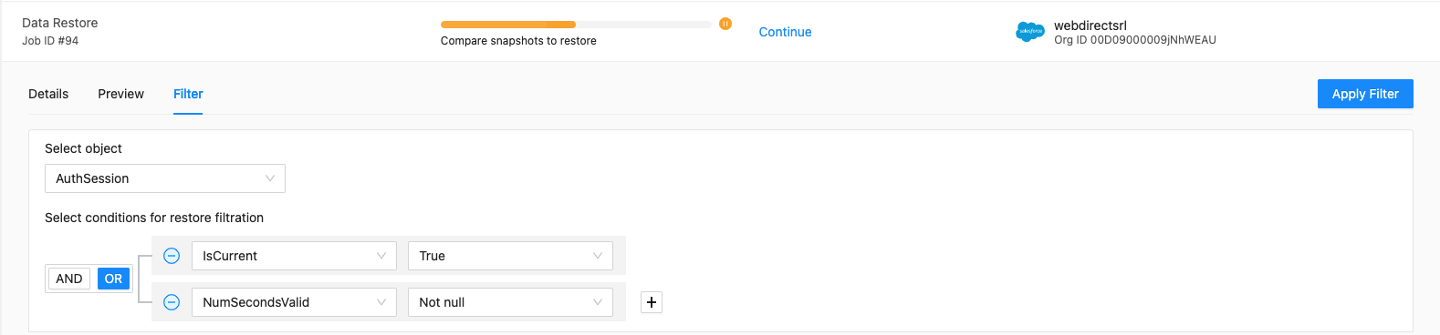
Task: Open the True value dropdown
Action: [510, 256]
